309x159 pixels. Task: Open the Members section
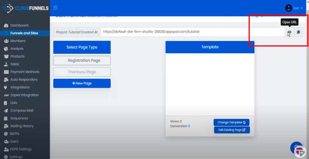pos(18,41)
